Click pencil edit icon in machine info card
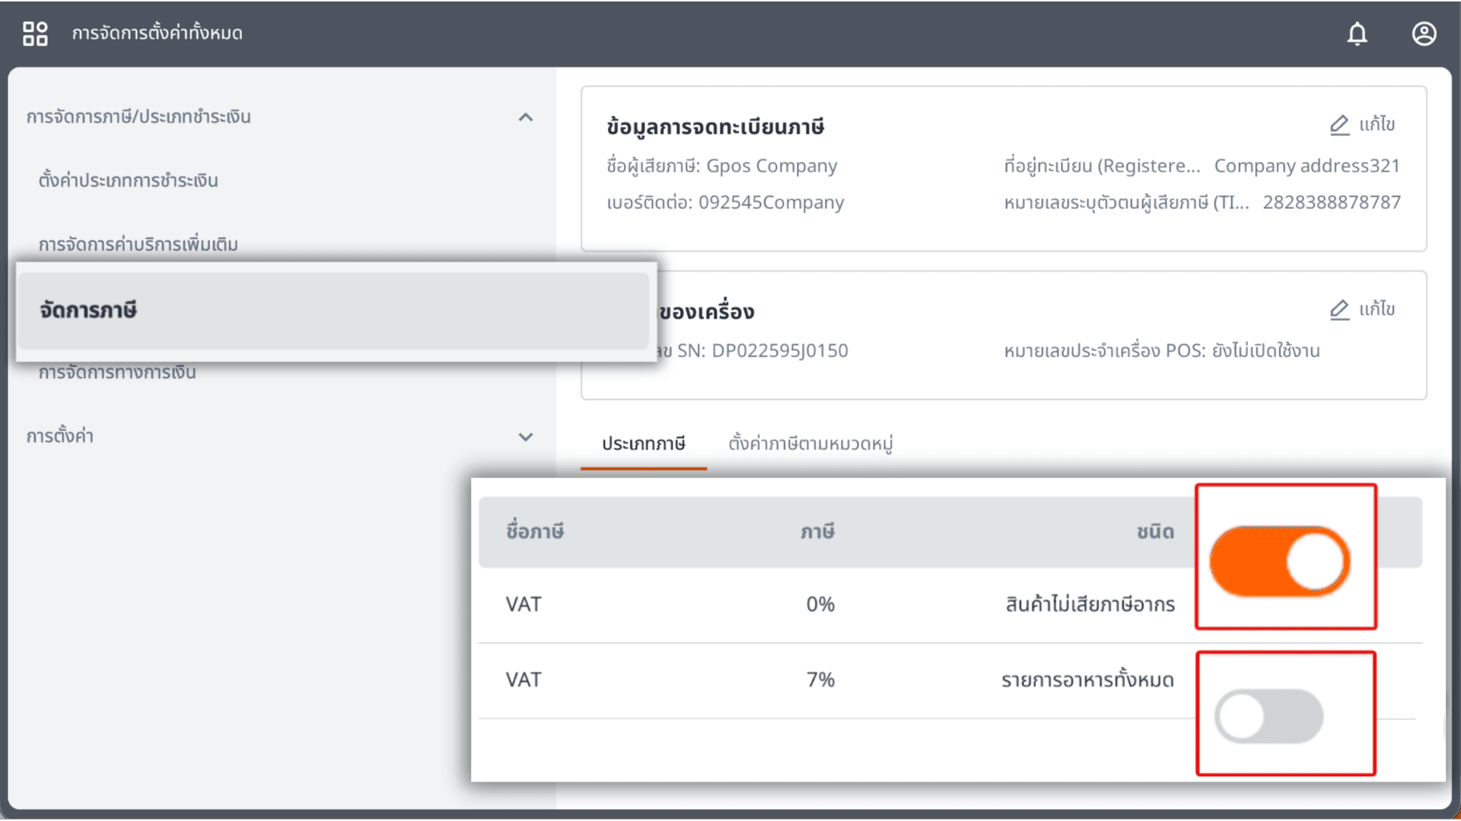The image size is (1461, 821). 1339,309
